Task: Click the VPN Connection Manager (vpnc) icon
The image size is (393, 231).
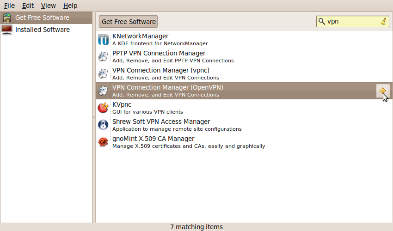Action: coord(103,73)
